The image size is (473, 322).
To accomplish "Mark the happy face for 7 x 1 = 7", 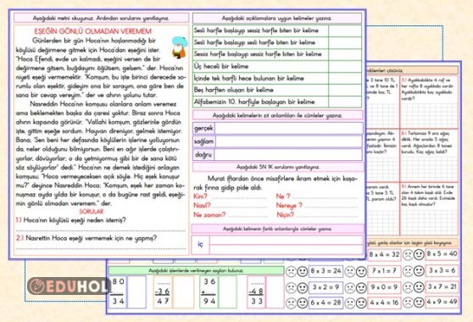I will point(361,272).
